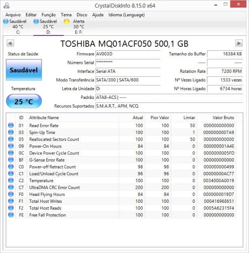The image size is (249, 253).
Task: Click status orb for Load/Unload Cycle Count
Action: [x=11, y=174]
